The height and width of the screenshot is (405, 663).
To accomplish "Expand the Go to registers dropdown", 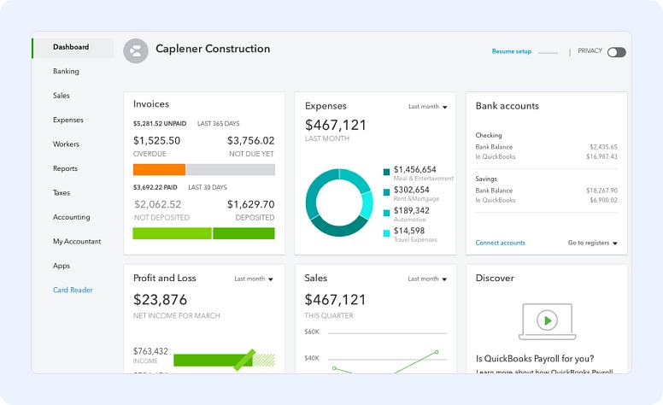I will [592, 243].
